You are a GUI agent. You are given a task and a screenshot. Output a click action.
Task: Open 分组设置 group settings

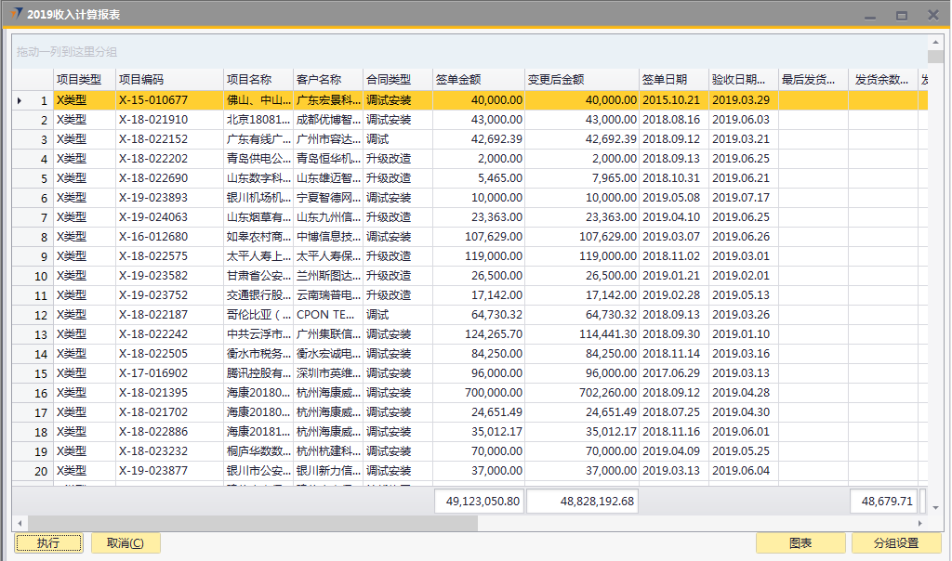(895, 543)
